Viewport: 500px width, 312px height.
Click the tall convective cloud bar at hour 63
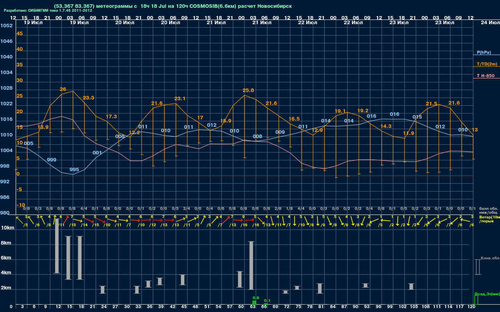click(x=251, y=266)
